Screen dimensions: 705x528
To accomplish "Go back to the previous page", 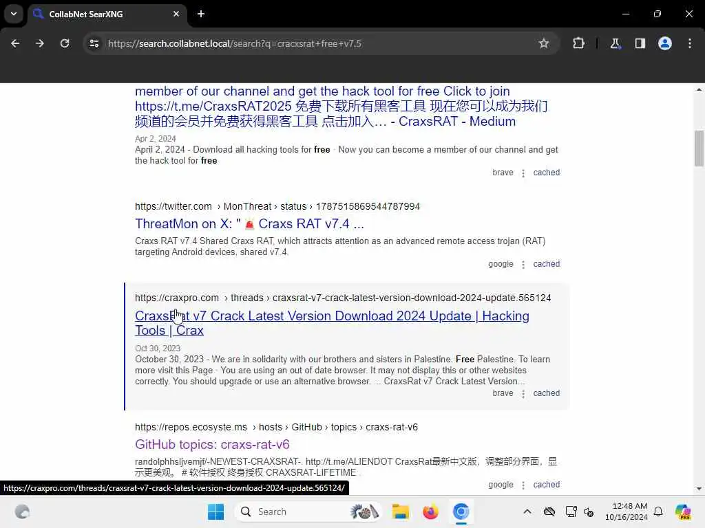I will coord(15,43).
